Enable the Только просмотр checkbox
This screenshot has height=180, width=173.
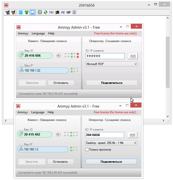click(87, 150)
